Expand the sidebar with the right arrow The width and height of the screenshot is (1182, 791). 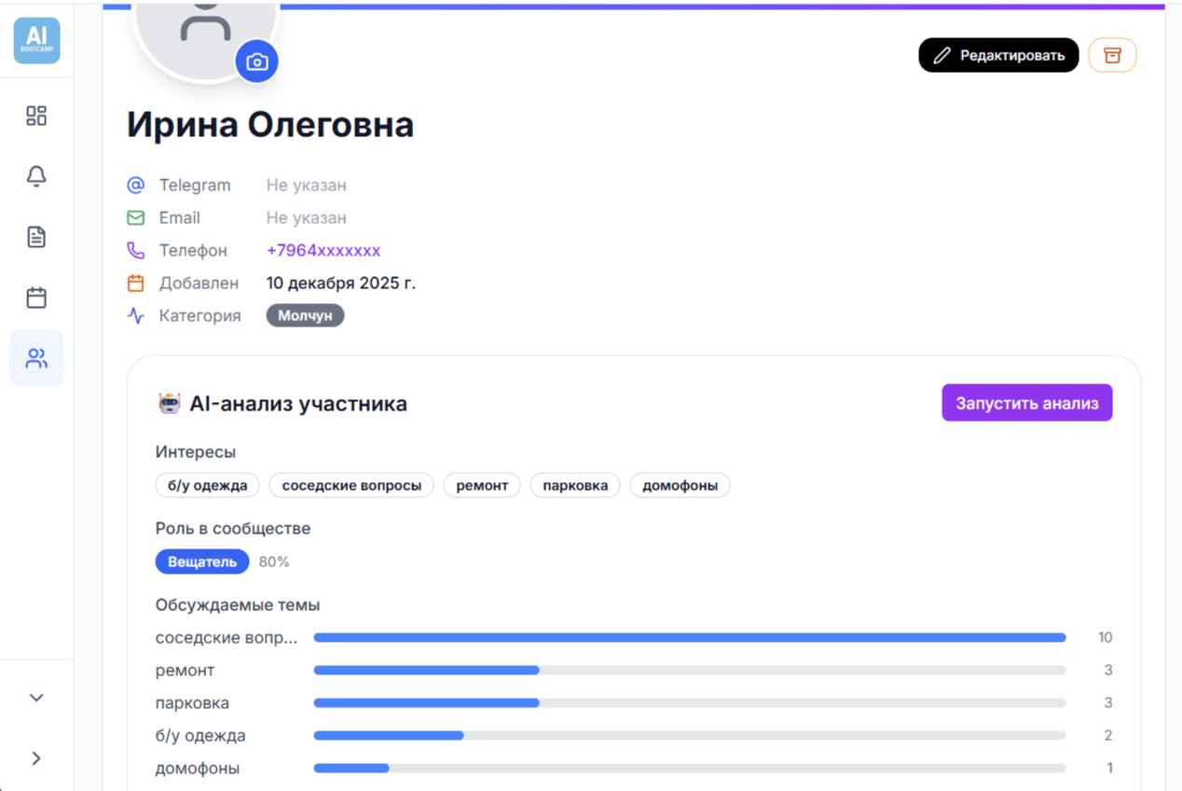pos(35,757)
